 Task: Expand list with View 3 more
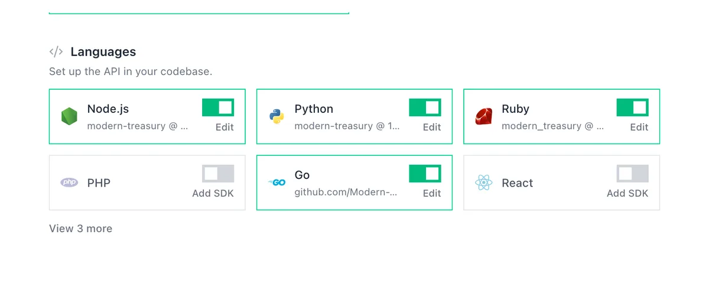(x=80, y=228)
